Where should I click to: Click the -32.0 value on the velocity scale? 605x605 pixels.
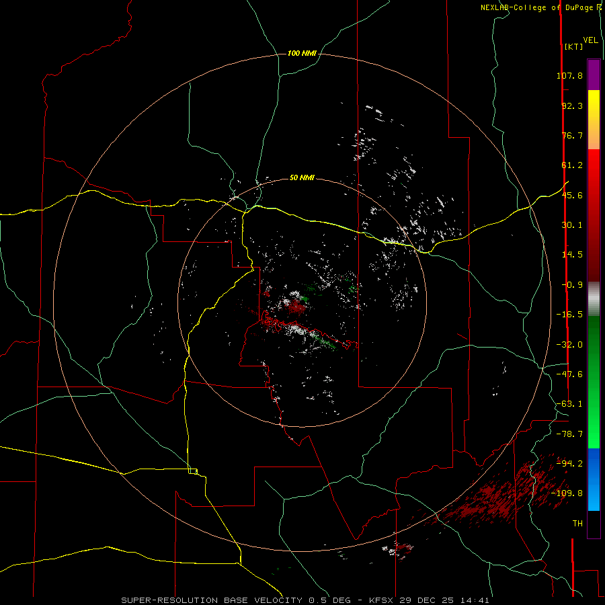click(x=569, y=345)
